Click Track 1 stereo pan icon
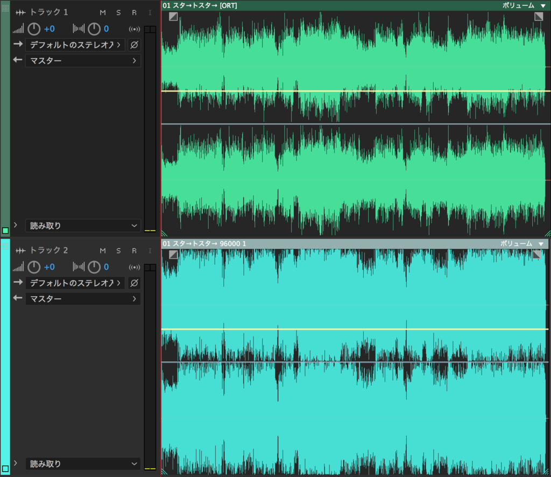The height and width of the screenshot is (477, 551). click(x=79, y=29)
